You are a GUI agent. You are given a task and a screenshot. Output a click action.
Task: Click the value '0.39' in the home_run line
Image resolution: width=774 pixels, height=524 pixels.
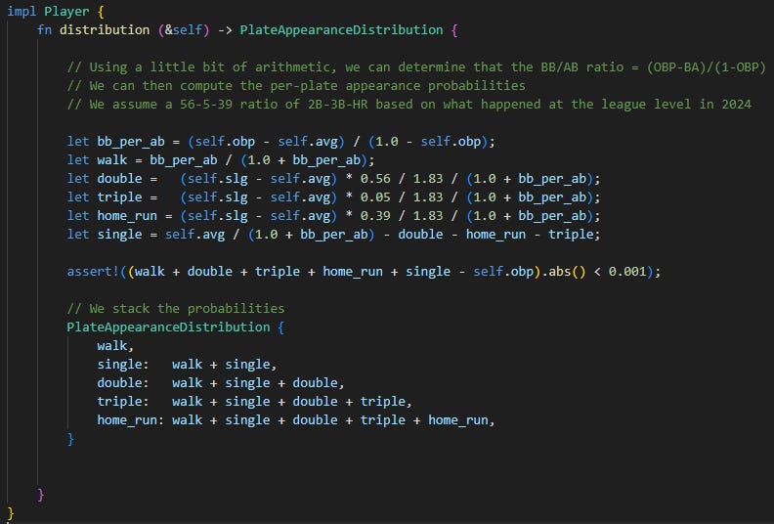(x=375, y=216)
